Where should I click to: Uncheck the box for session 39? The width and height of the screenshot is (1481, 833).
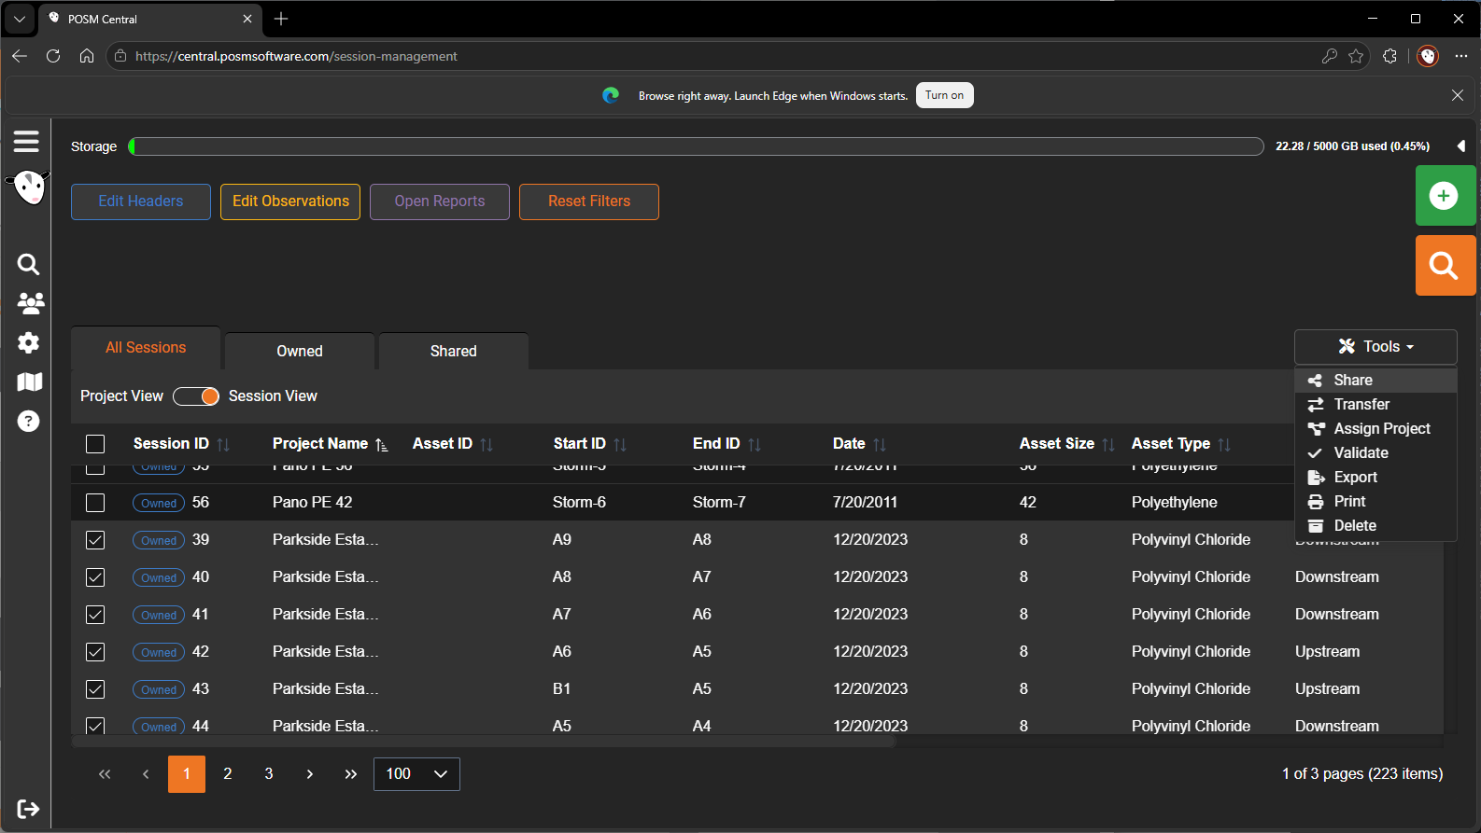95,540
